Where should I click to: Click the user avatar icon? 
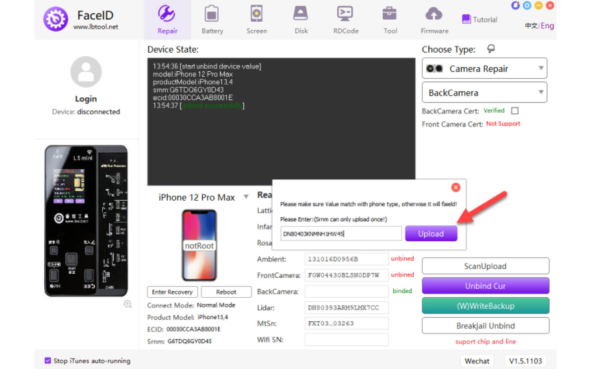[86, 72]
